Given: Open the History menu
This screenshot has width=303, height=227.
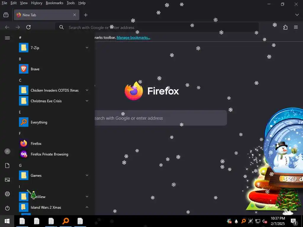Looking at the screenshot, I should click(x=37, y=3).
